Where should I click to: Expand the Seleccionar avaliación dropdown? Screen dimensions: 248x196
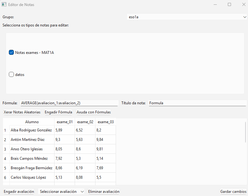click(x=61, y=192)
